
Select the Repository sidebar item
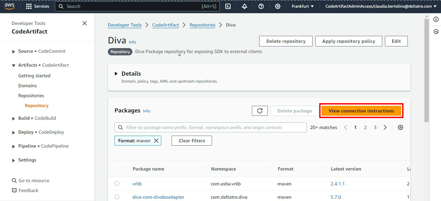coord(37,105)
